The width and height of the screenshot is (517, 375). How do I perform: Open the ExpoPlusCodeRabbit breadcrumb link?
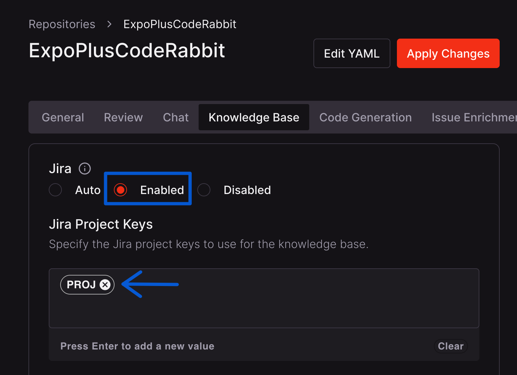click(x=180, y=24)
